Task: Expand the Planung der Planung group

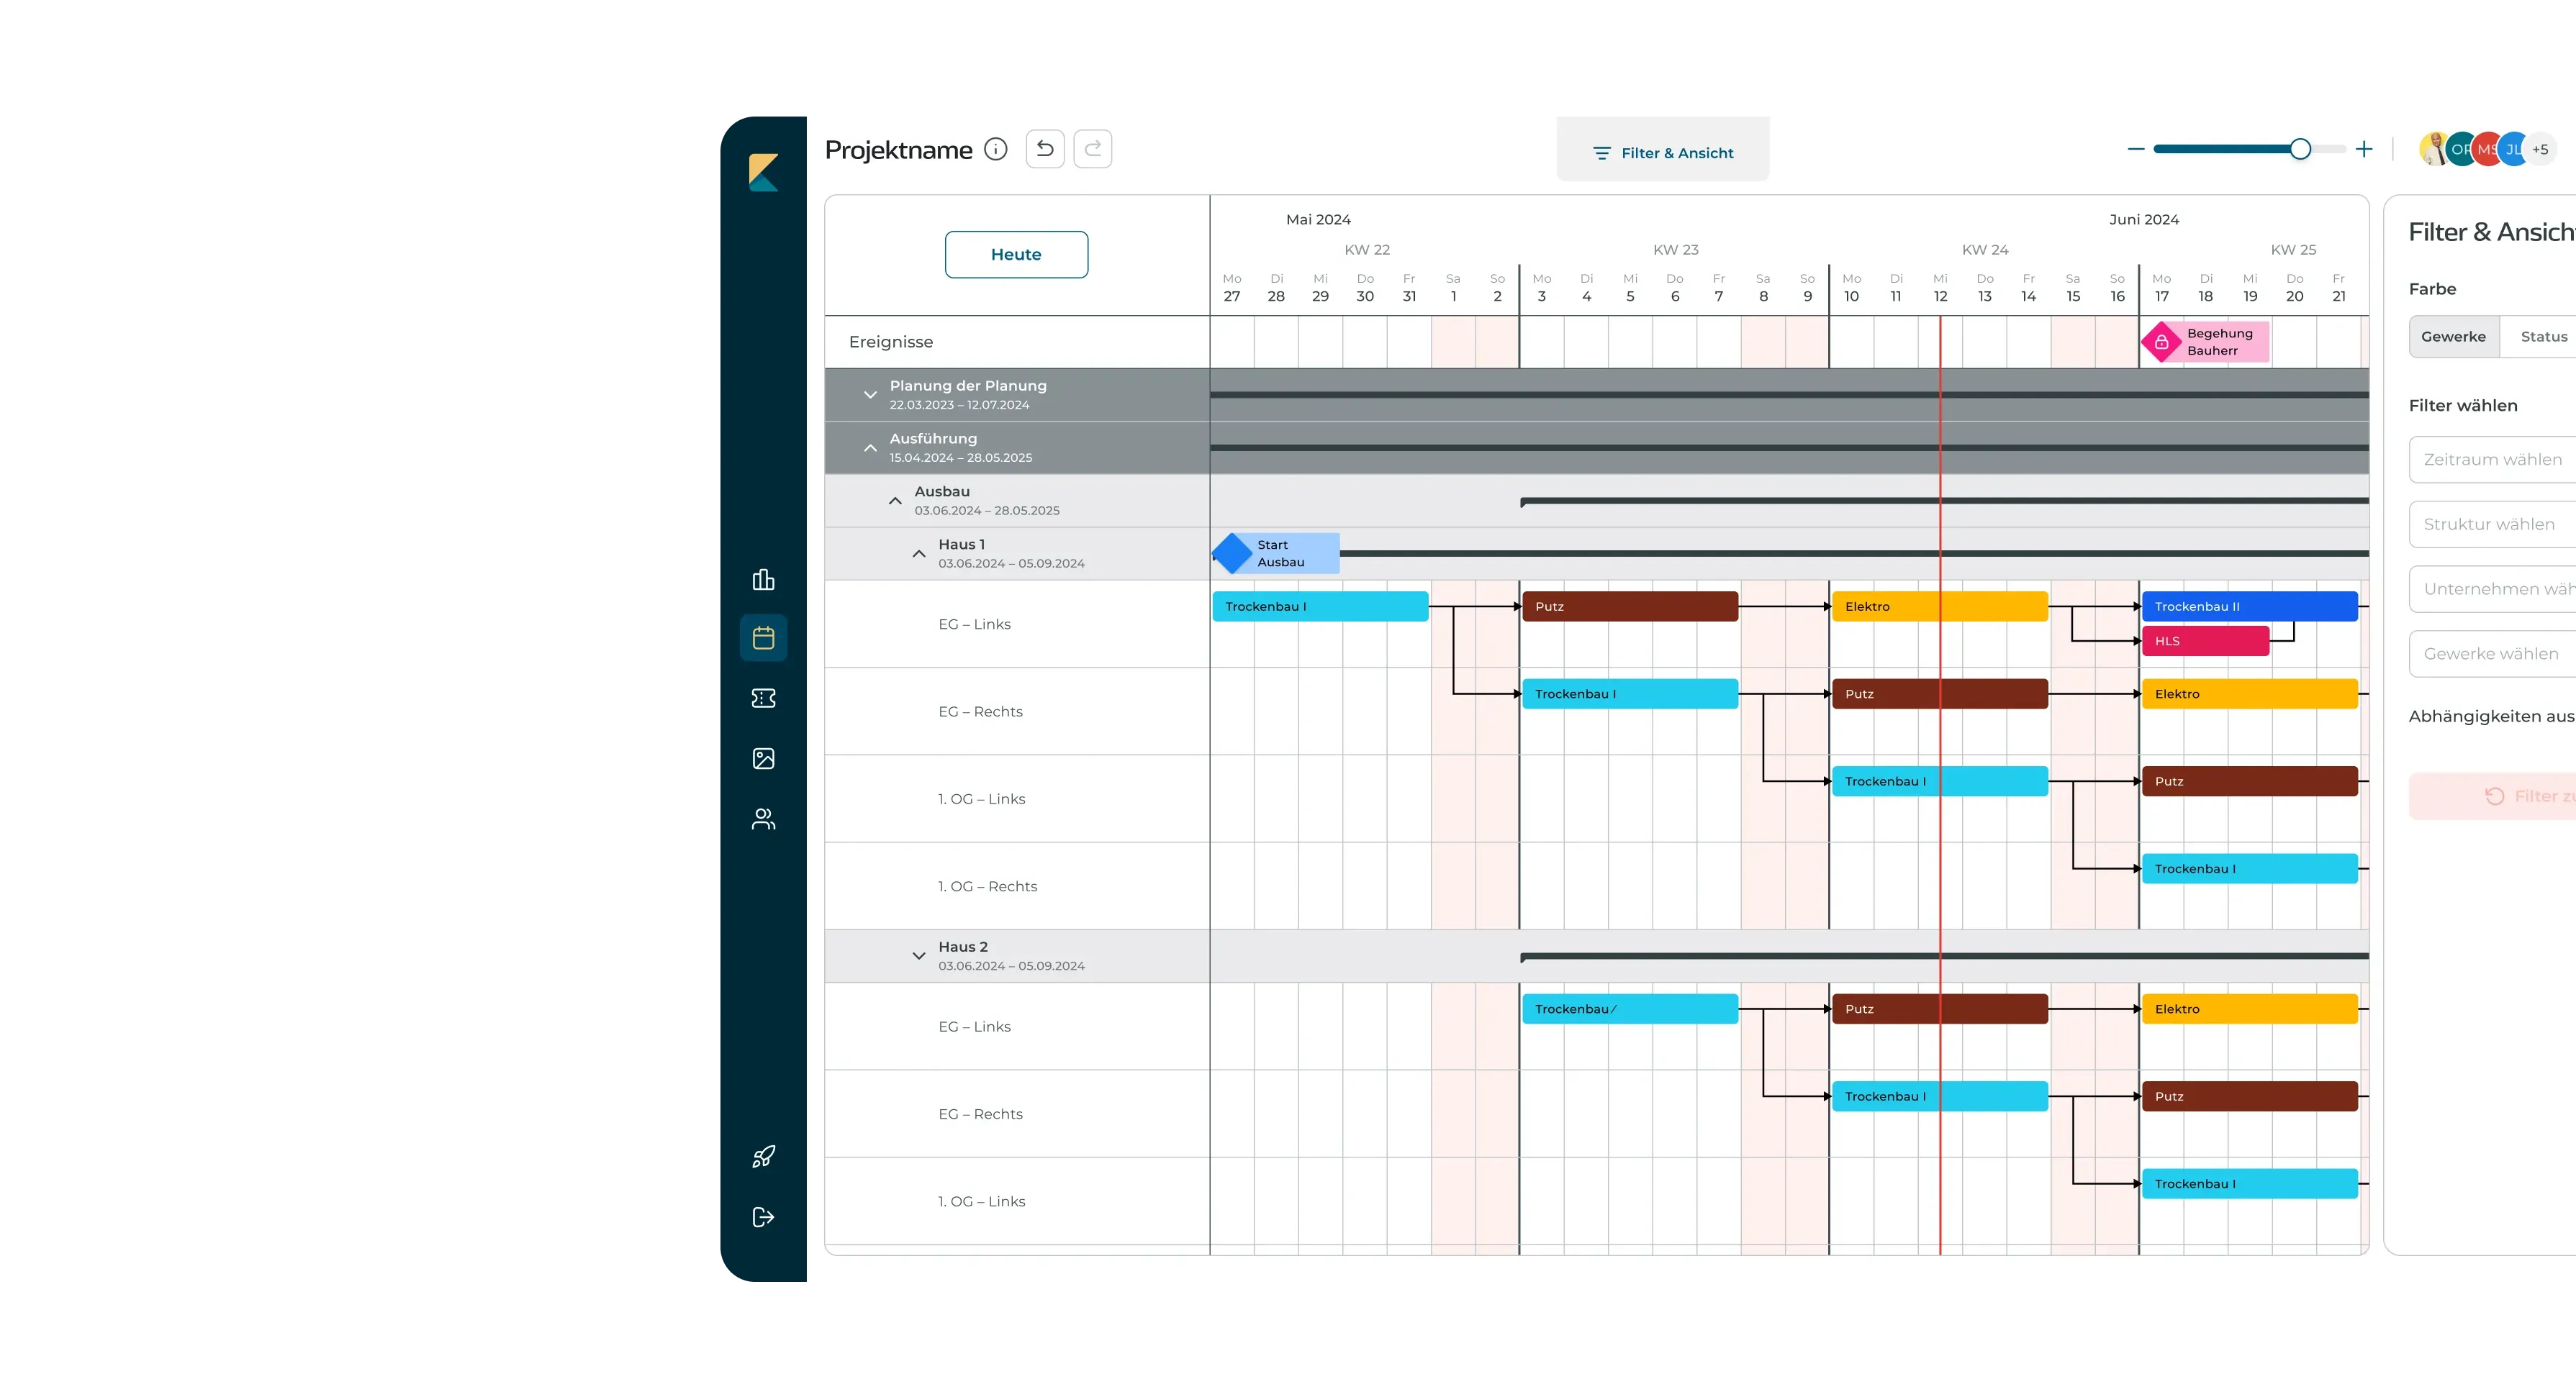Action: [870, 395]
